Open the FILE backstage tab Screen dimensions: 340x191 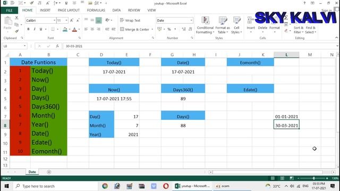9,10
